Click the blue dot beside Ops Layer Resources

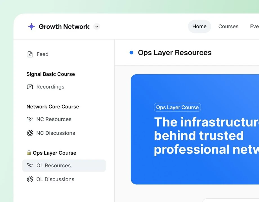(131, 53)
